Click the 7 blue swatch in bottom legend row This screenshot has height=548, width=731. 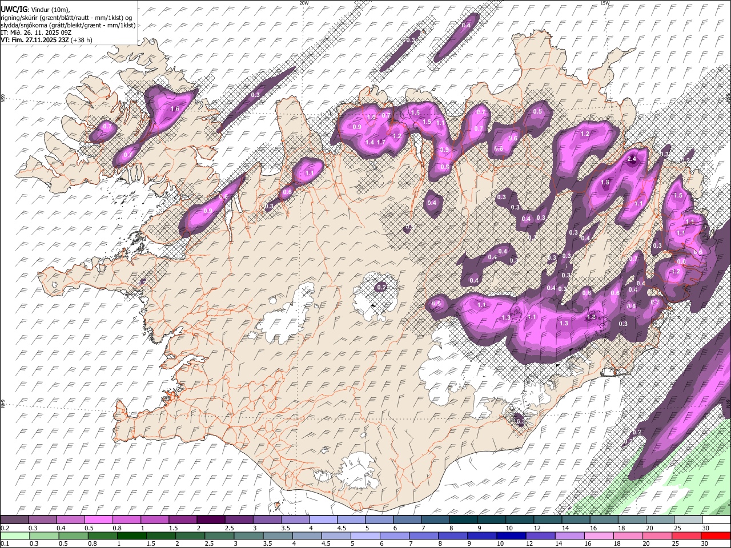[x=424, y=536]
